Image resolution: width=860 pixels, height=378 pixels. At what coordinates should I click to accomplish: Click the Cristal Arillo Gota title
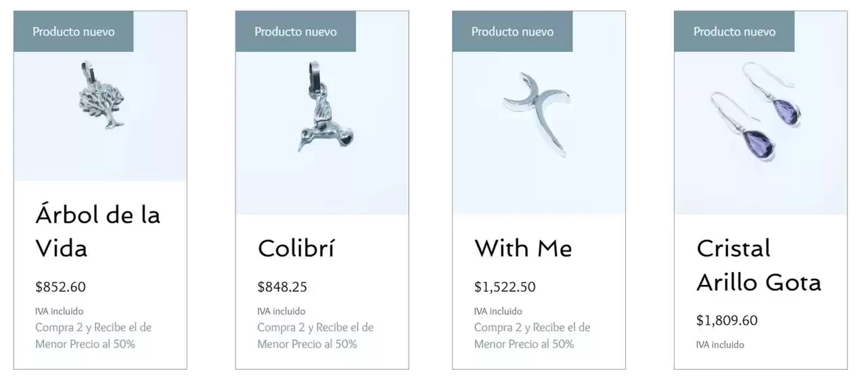[759, 265]
